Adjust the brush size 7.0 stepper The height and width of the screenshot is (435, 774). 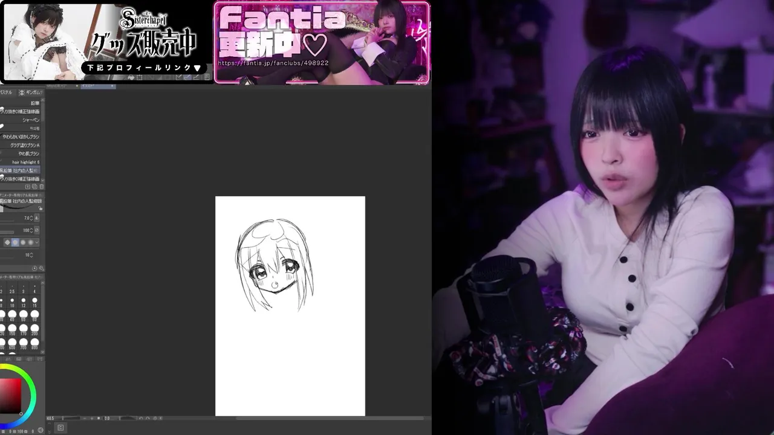click(x=31, y=217)
